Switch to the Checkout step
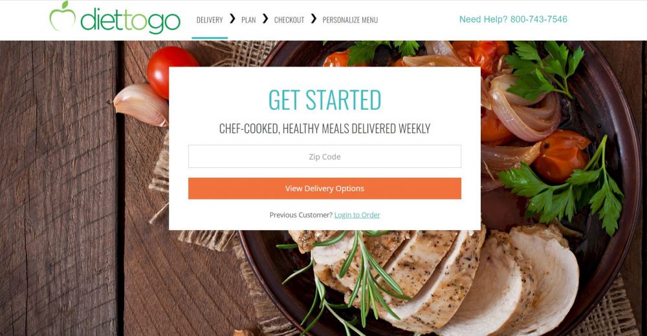647x336 pixels. click(x=289, y=20)
